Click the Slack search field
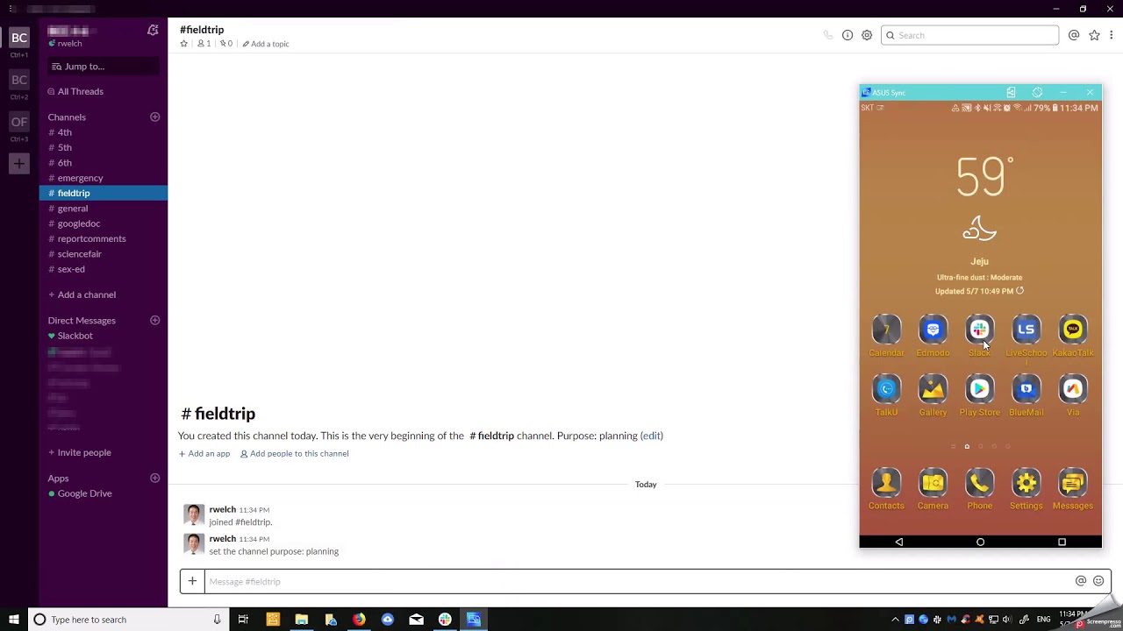Image resolution: width=1123 pixels, height=631 pixels. pyautogui.click(x=969, y=35)
